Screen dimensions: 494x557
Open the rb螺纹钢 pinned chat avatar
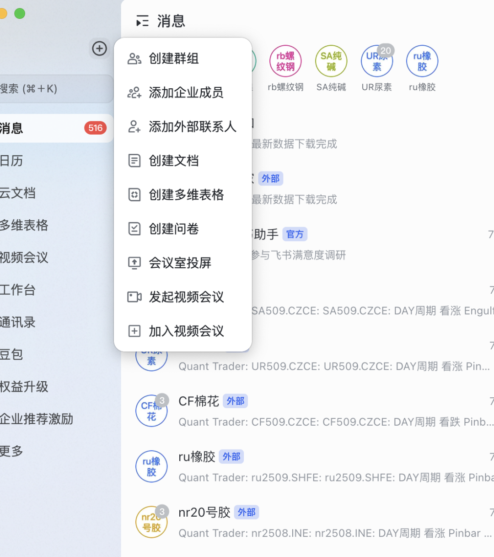[285, 61]
